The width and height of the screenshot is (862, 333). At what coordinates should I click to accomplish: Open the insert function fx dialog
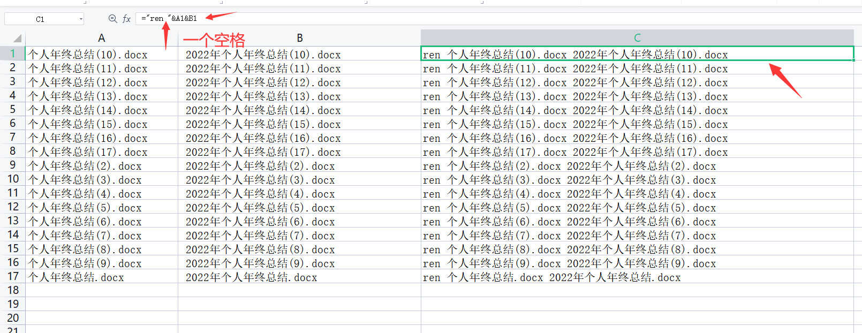[x=126, y=19]
